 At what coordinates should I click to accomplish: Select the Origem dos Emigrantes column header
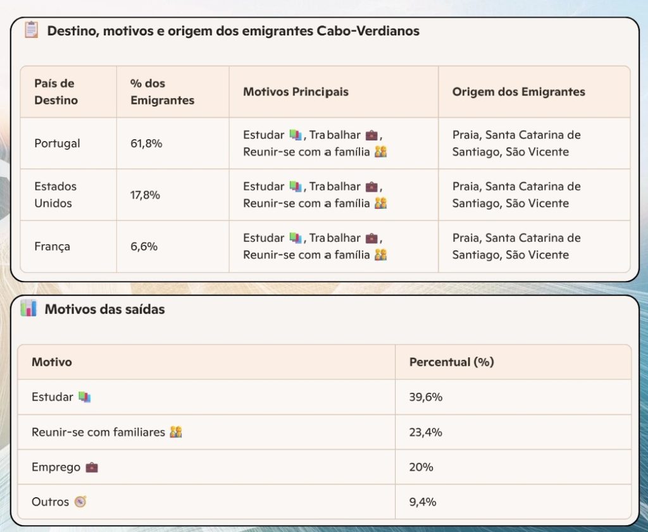pos(518,92)
